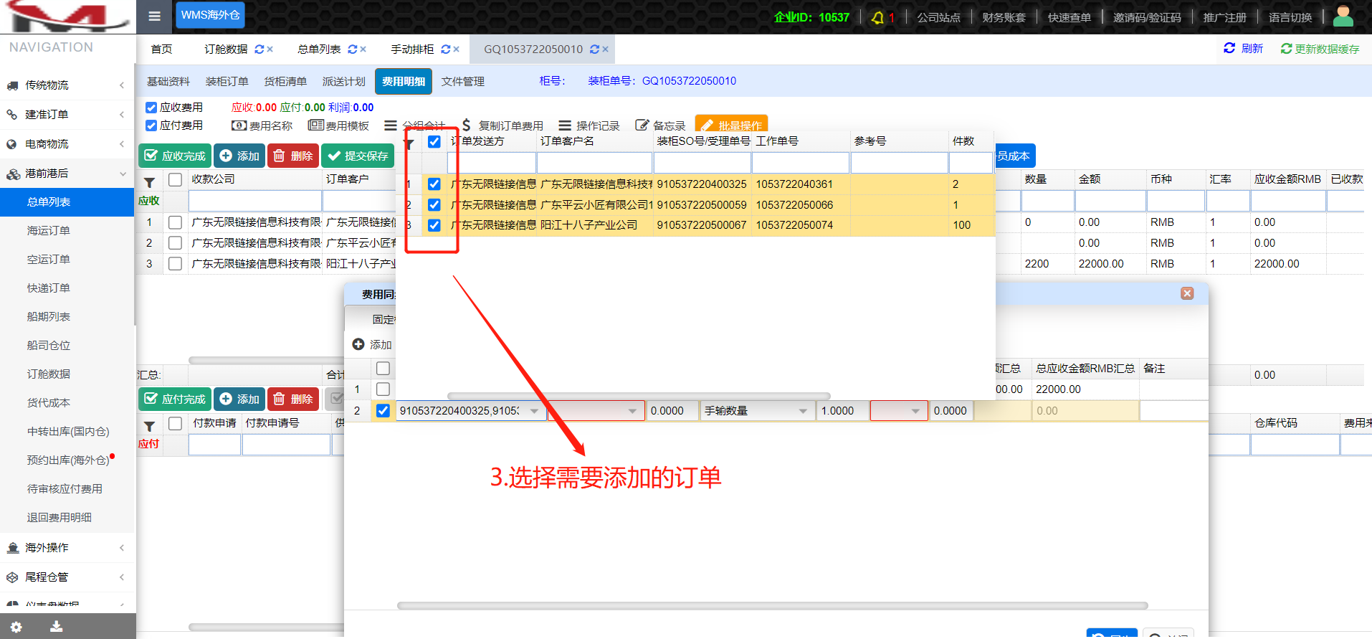Reload the 订舱数据 tab with its refresh icon

(259, 49)
